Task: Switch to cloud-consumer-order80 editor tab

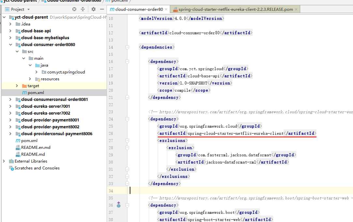Action: click(139, 9)
